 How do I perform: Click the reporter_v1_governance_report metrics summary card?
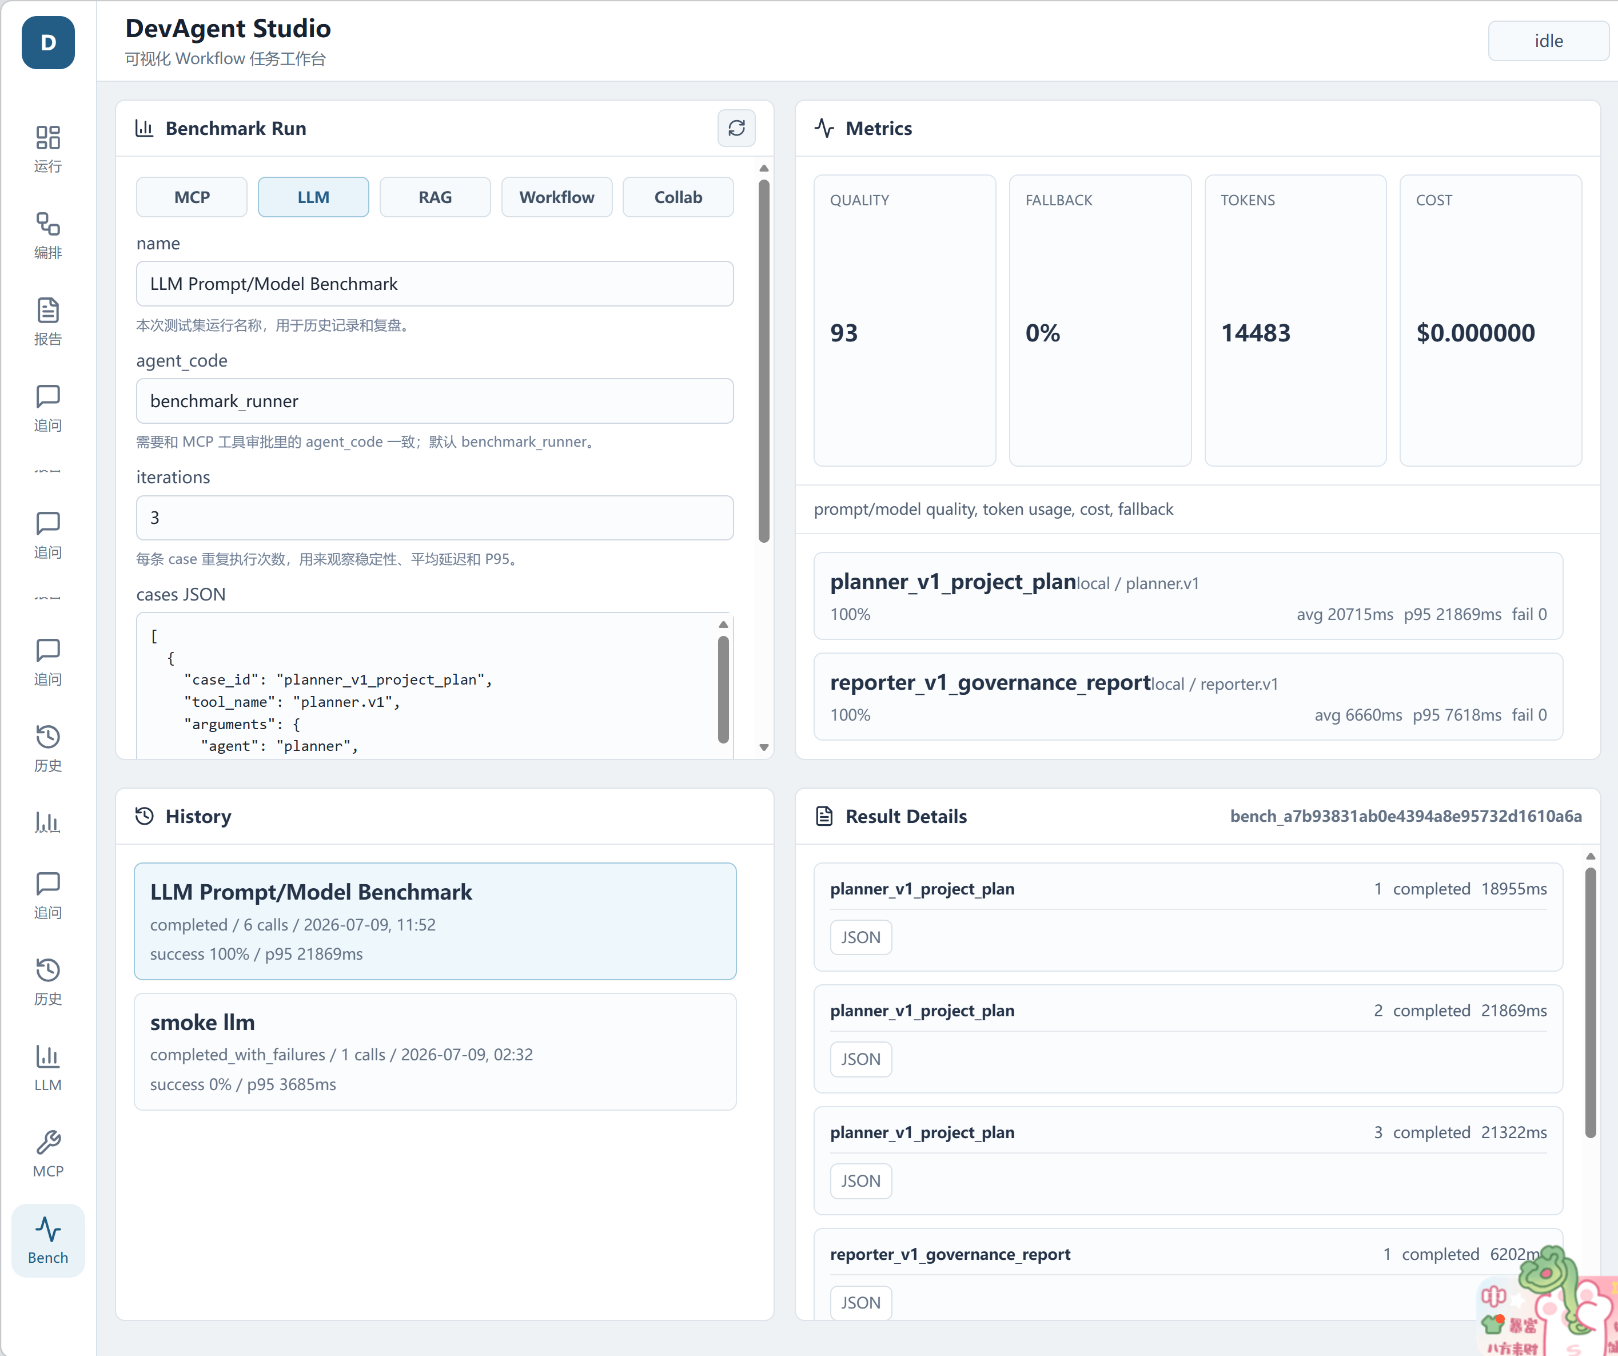coord(1188,697)
